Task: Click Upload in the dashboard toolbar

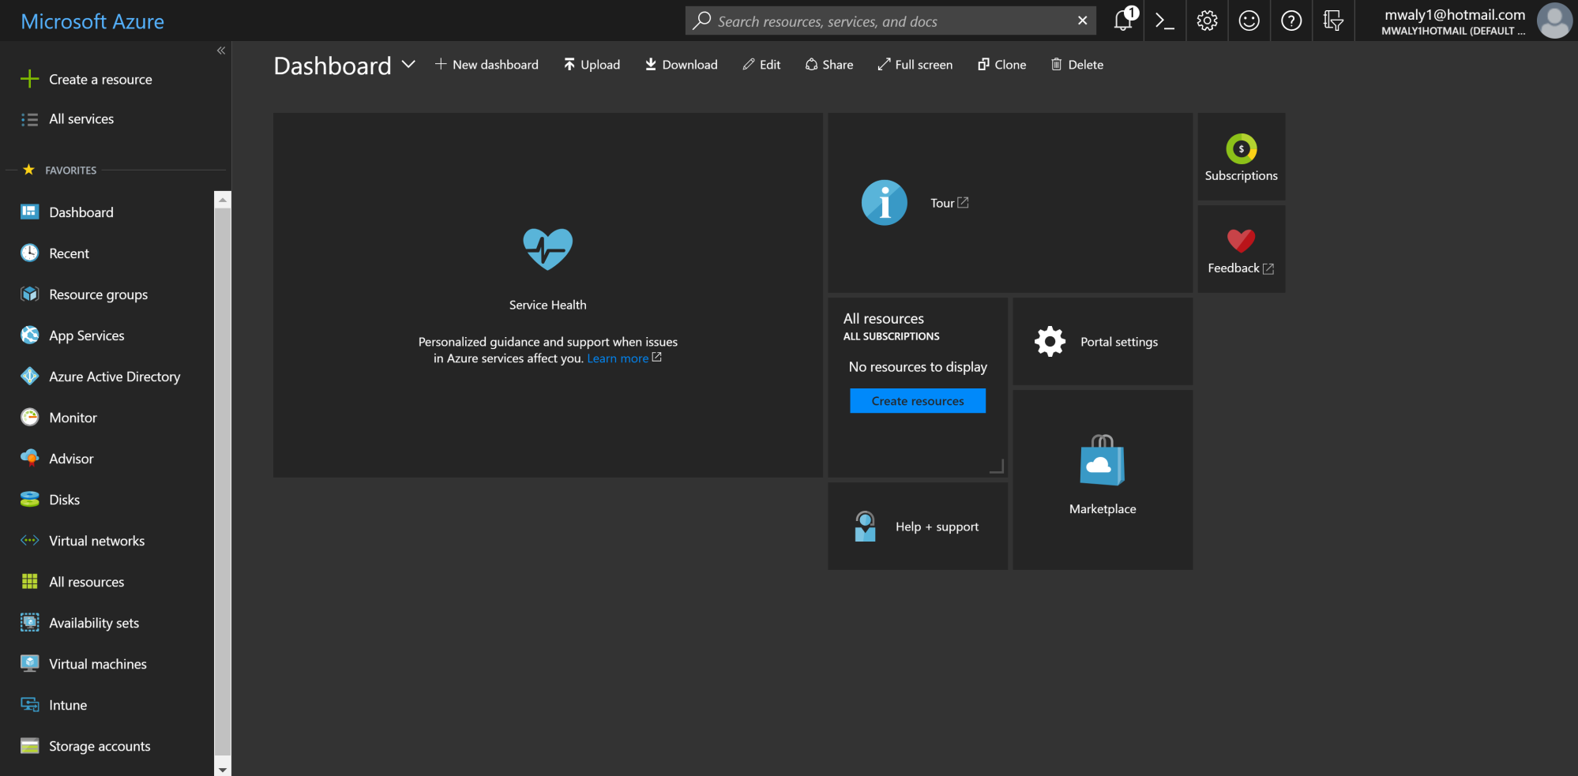Action: click(592, 65)
